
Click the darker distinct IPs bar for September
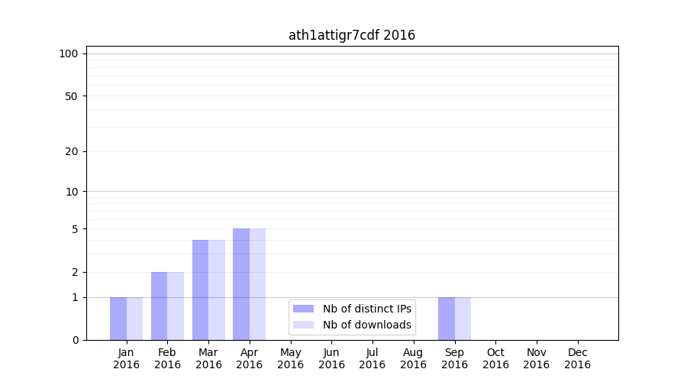click(447, 319)
